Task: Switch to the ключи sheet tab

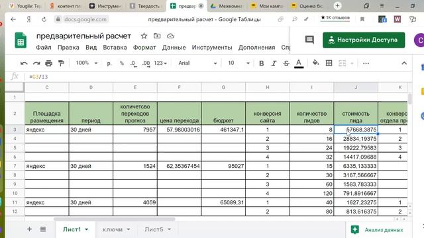Action: pos(112,229)
